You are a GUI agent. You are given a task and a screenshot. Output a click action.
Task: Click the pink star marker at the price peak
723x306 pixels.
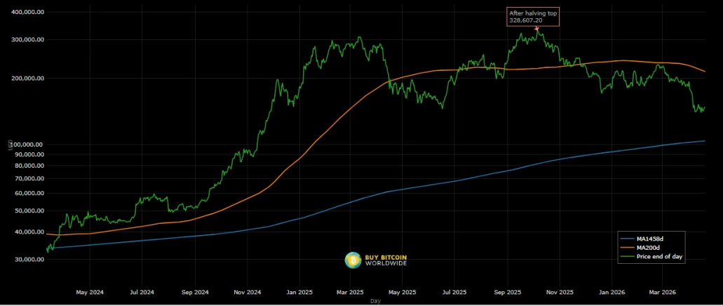point(536,29)
